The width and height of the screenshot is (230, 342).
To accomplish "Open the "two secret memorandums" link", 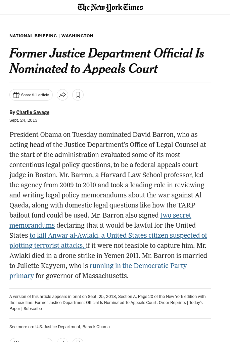I will pyautogui.click(x=176, y=215).
